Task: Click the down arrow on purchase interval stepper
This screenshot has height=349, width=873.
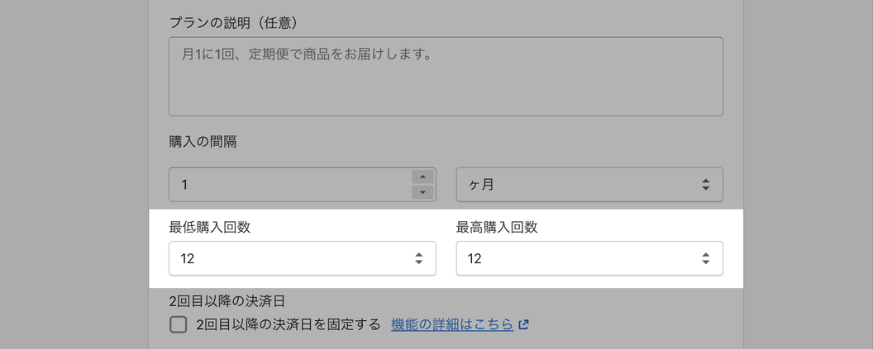Action: (422, 192)
